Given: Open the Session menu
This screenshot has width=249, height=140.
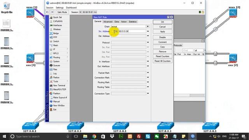Looking at the screenshot, I should click(x=50, y=8).
